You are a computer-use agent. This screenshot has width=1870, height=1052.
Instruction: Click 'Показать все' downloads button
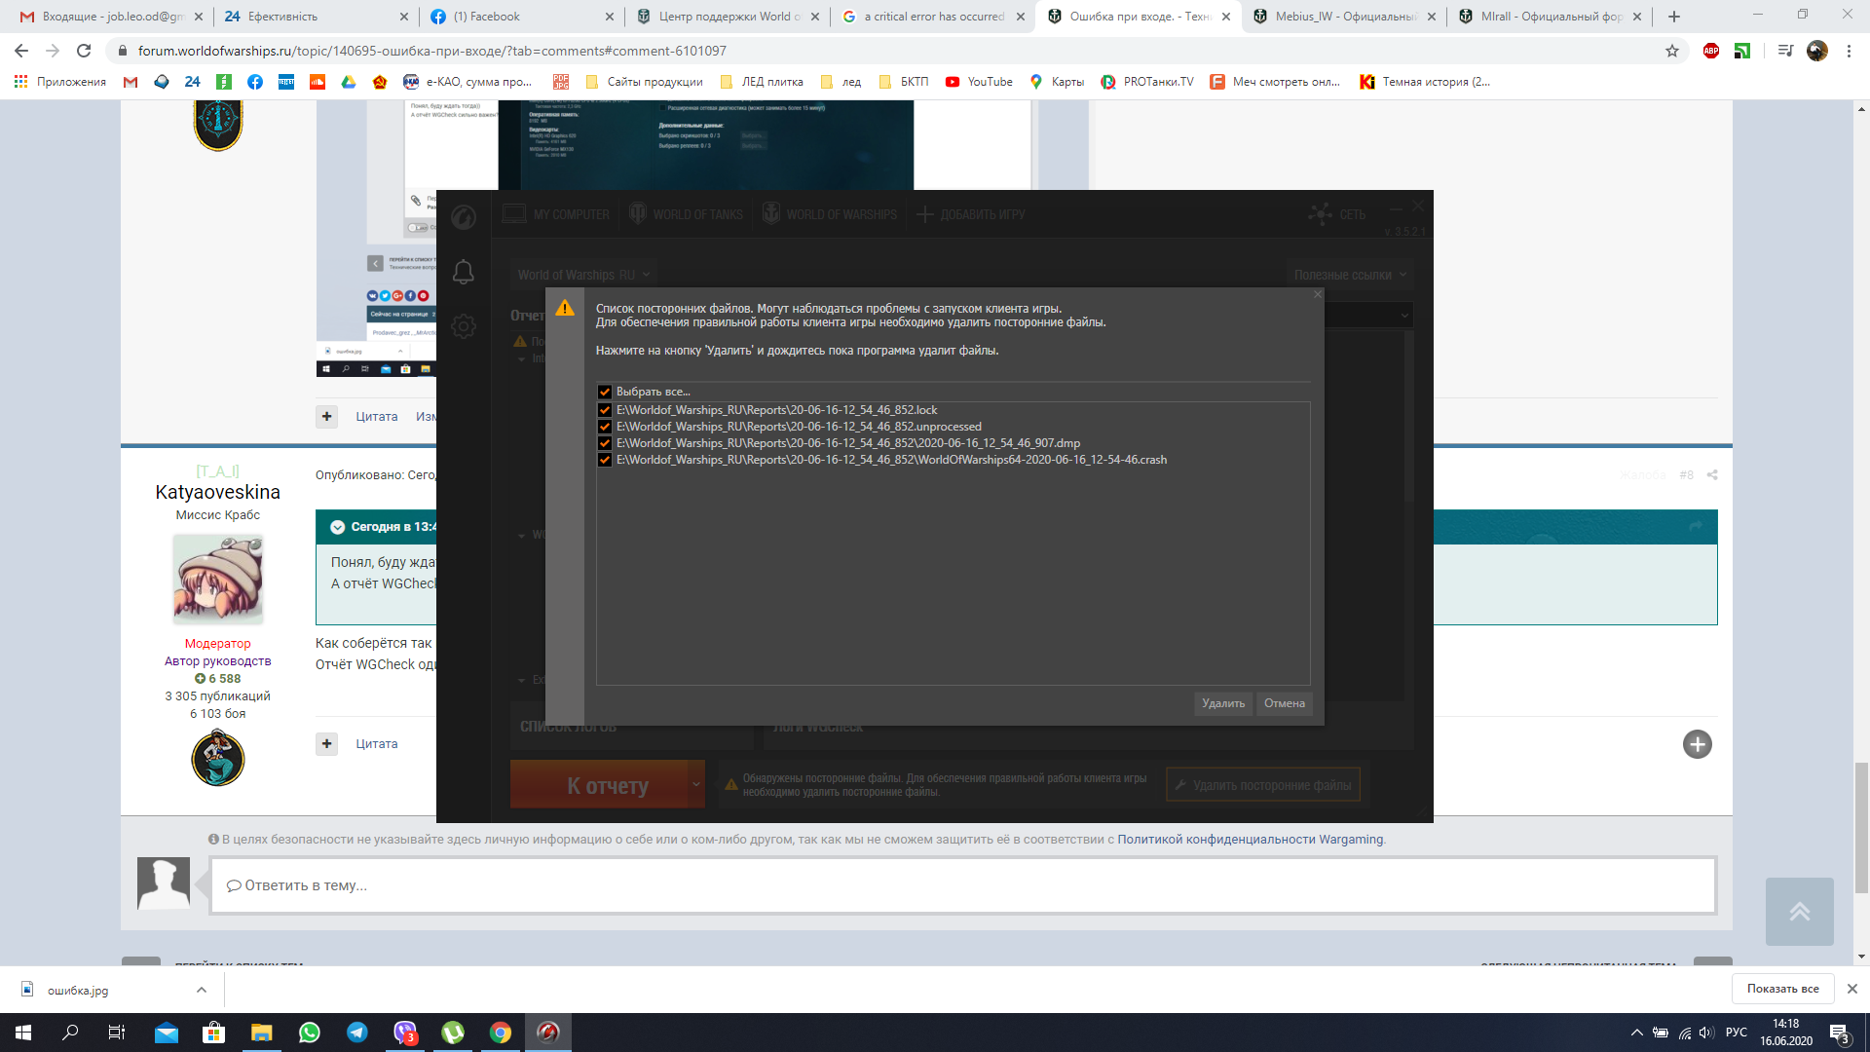1782,989
